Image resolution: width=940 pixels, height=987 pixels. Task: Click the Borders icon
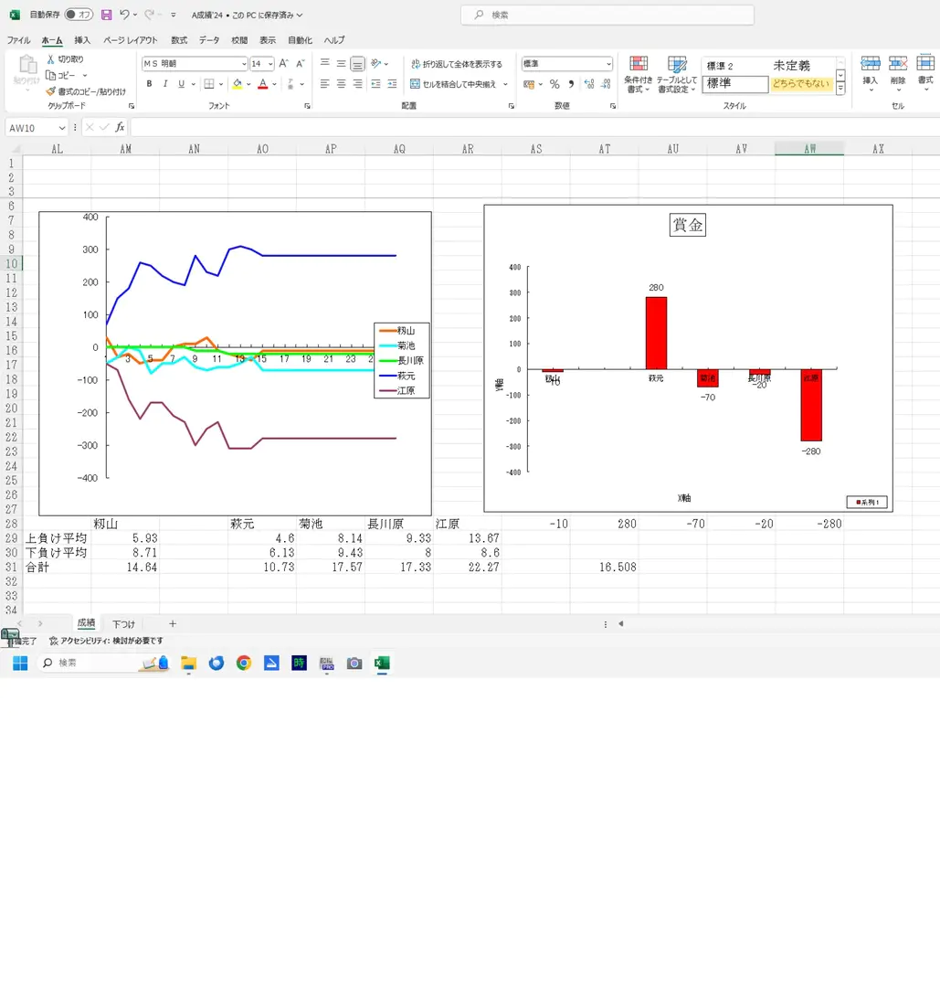point(209,84)
